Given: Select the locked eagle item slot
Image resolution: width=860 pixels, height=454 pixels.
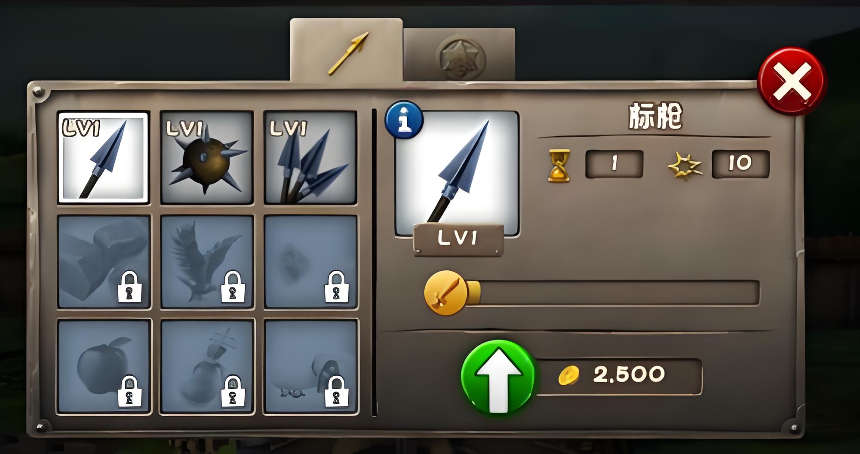Looking at the screenshot, I should pos(207,261).
